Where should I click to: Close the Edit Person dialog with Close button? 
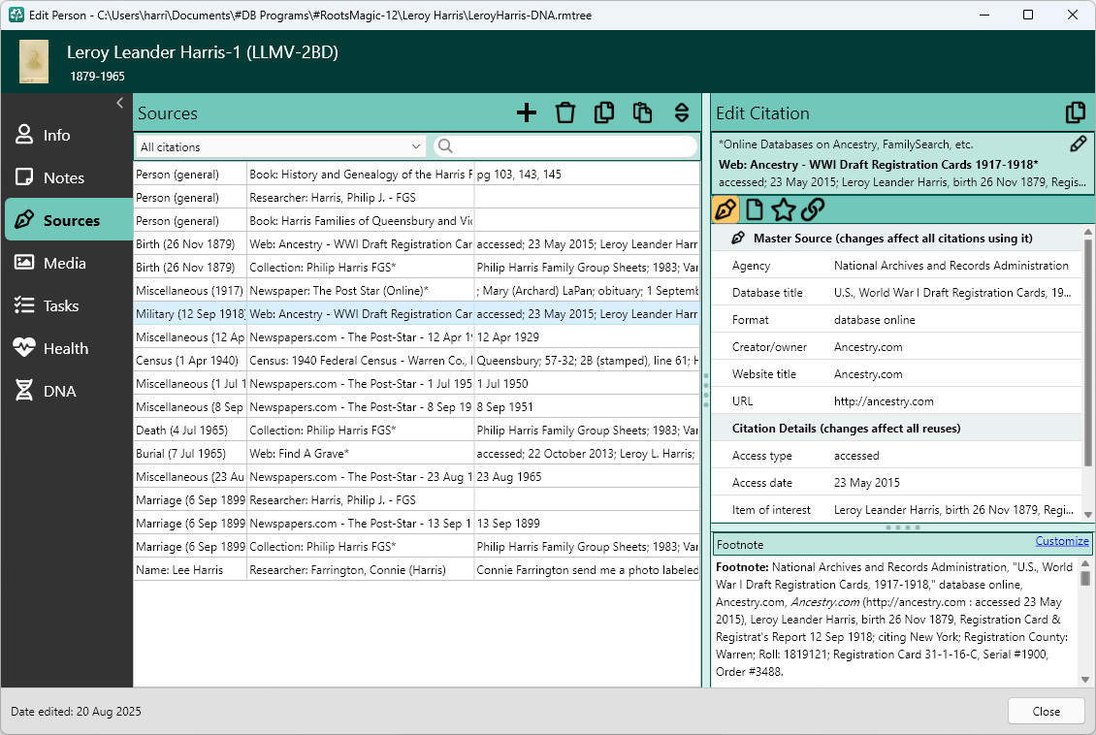click(1046, 712)
